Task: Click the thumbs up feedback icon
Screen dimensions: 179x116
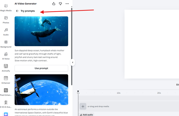Action: coord(54,4)
